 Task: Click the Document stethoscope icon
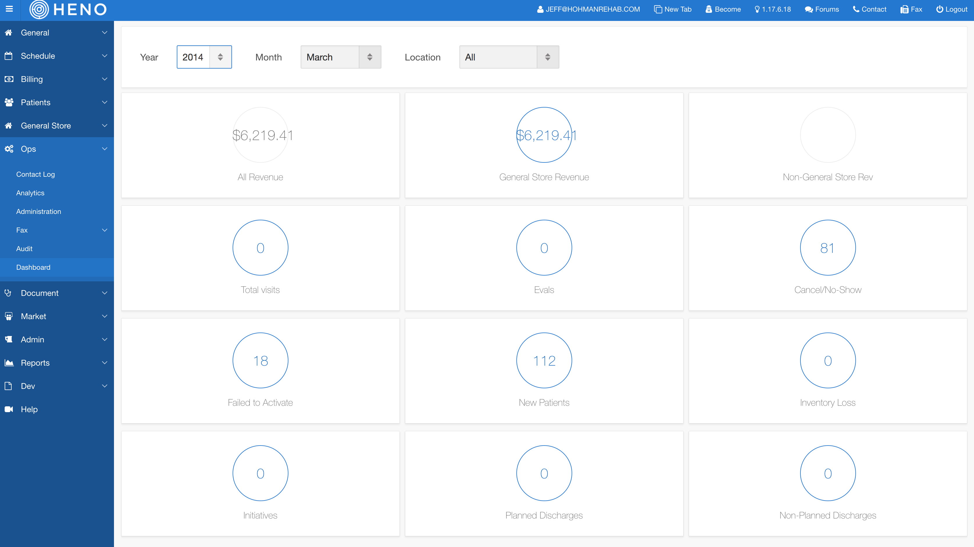8,293
